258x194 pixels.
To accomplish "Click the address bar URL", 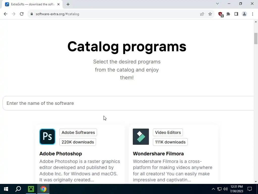I will [x=57, y=14].
